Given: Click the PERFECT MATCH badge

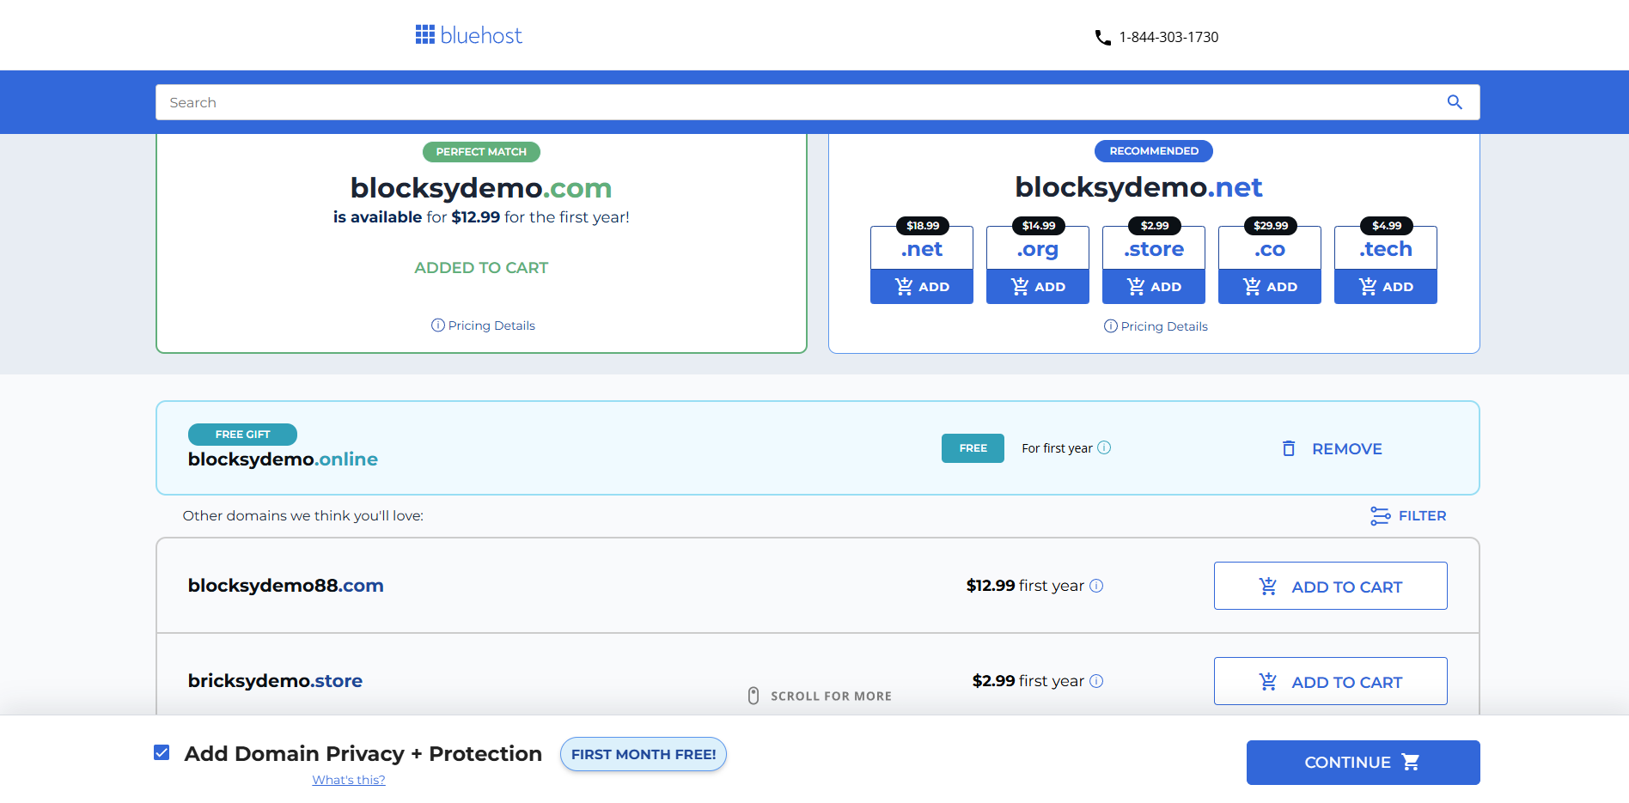Looking at the screenshot, I should [481, 152].
